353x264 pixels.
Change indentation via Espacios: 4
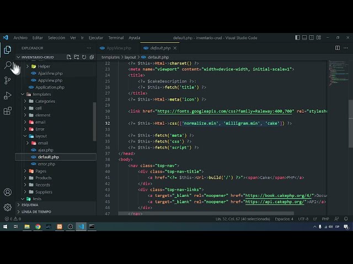point(284,219)
